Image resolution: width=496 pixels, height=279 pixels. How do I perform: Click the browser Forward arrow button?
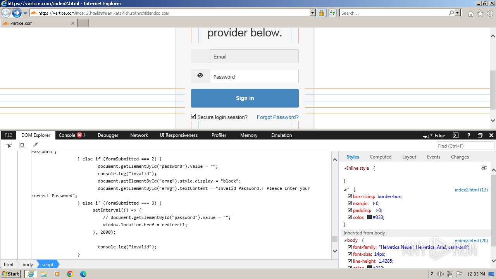click(17, 13)
